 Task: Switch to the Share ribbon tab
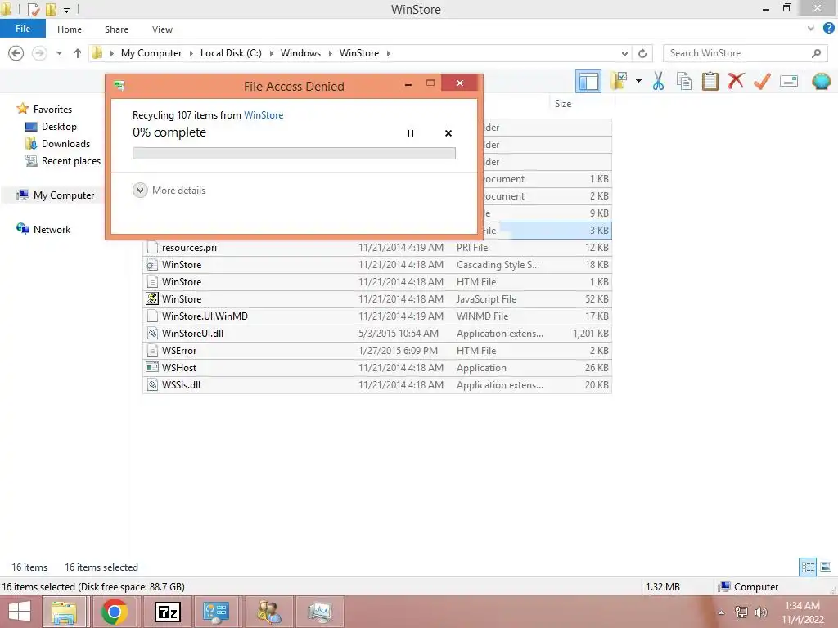pyautogui.click(x=116, y=29)
